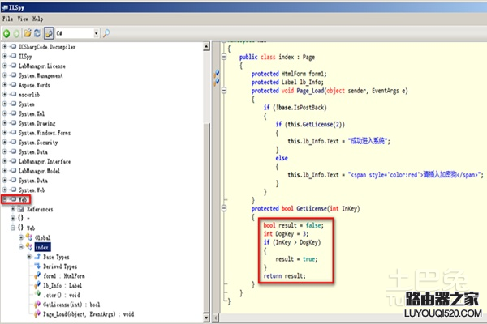The width and height of the screenshot is (487, 324).
Task: Select the .ctor() : void constructor
Action: click(61, 295)
